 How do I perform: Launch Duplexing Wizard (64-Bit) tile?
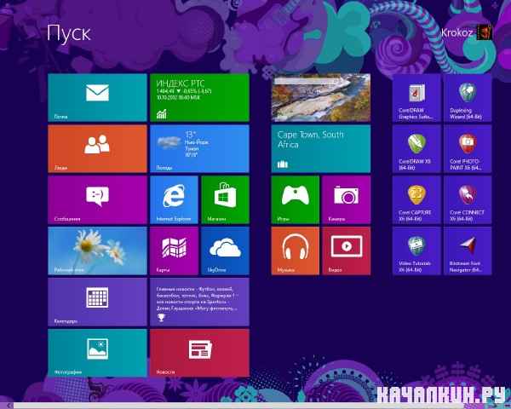[x=468, y=97]
